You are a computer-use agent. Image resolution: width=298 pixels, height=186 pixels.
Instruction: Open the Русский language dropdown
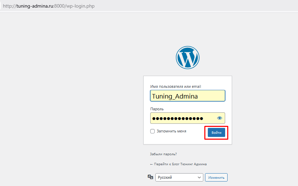point(179,177)
